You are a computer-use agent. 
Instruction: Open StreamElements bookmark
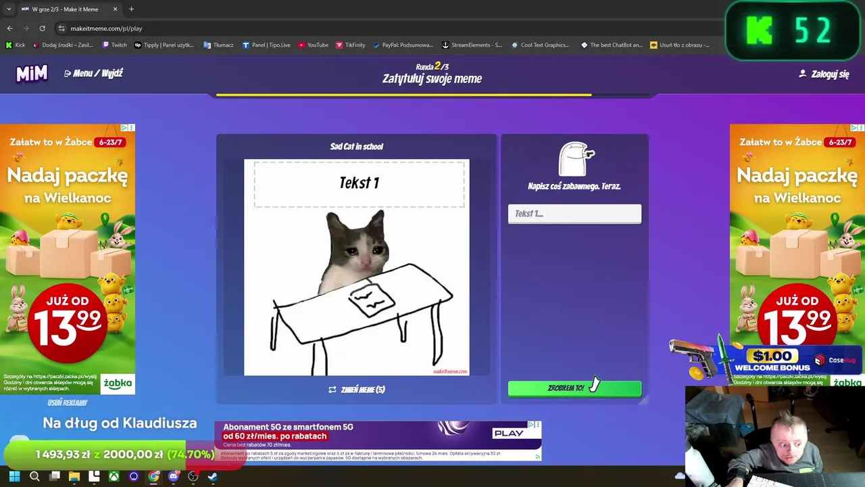472,45
